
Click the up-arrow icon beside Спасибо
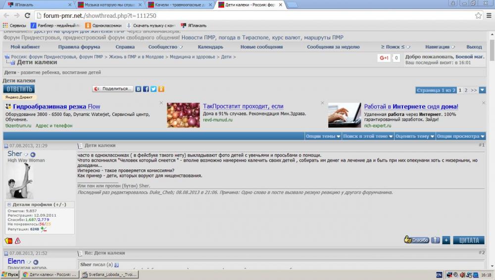(436, 240)
